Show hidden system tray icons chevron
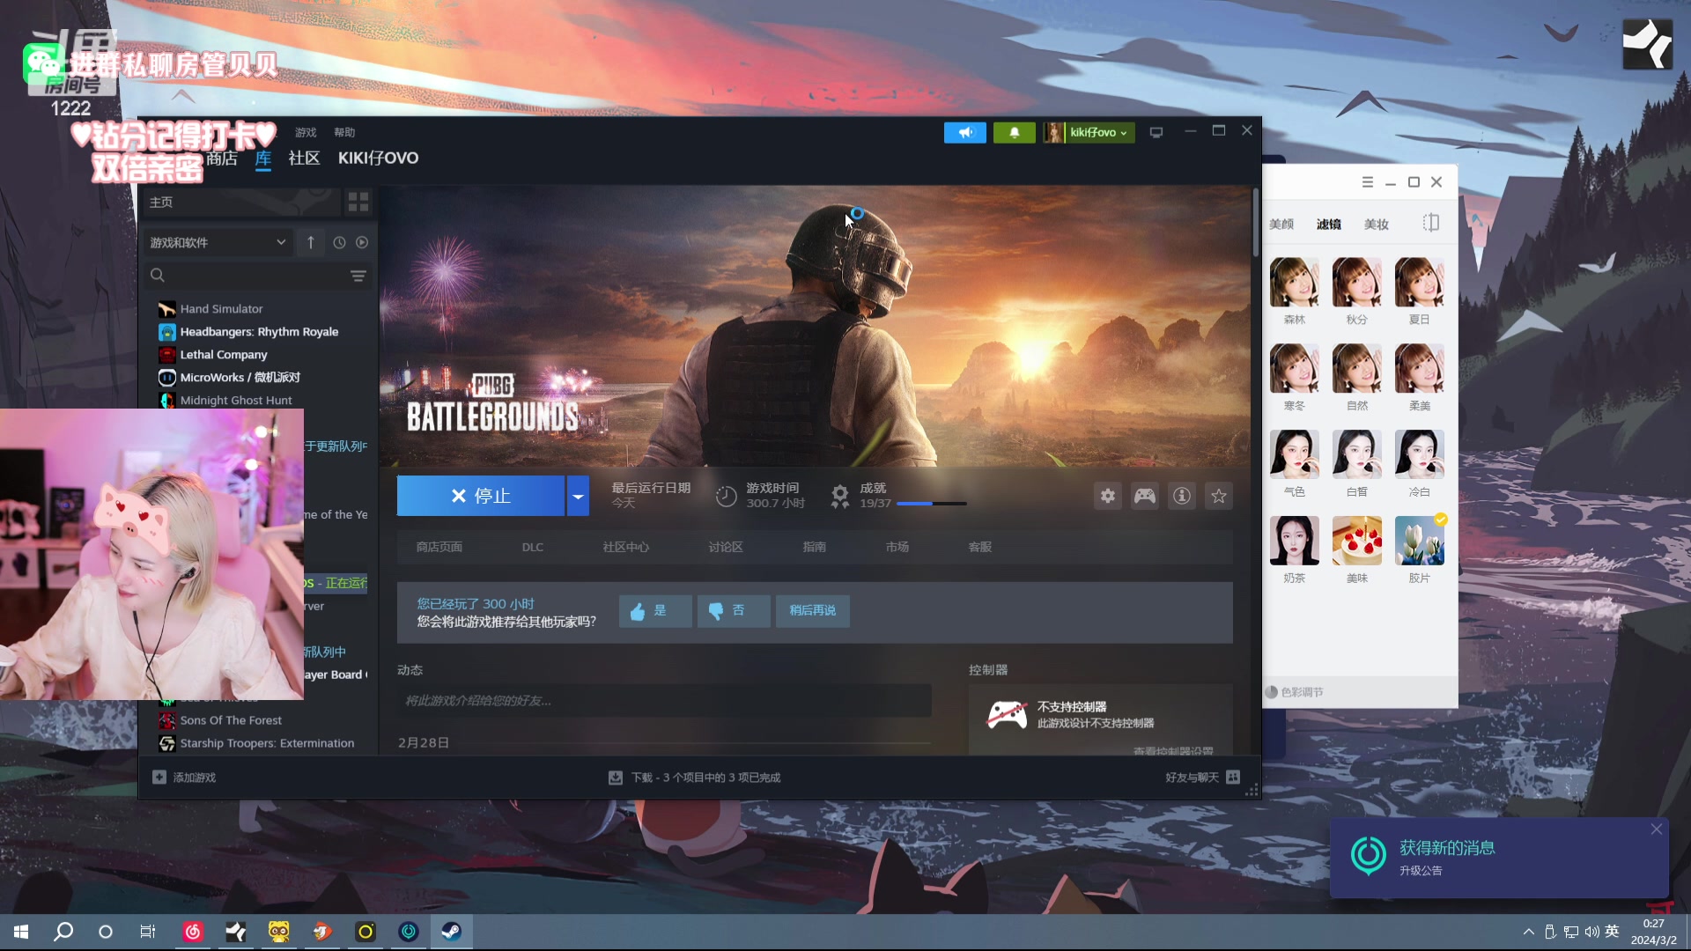This screenshot has width=1691, height=951. pos(1529,932)
